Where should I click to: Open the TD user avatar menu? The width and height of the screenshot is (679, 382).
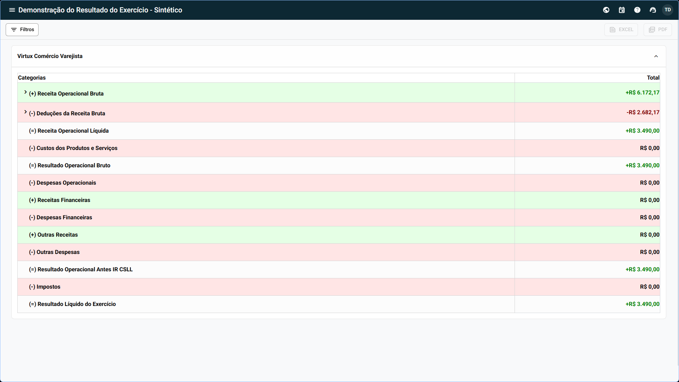668,10
